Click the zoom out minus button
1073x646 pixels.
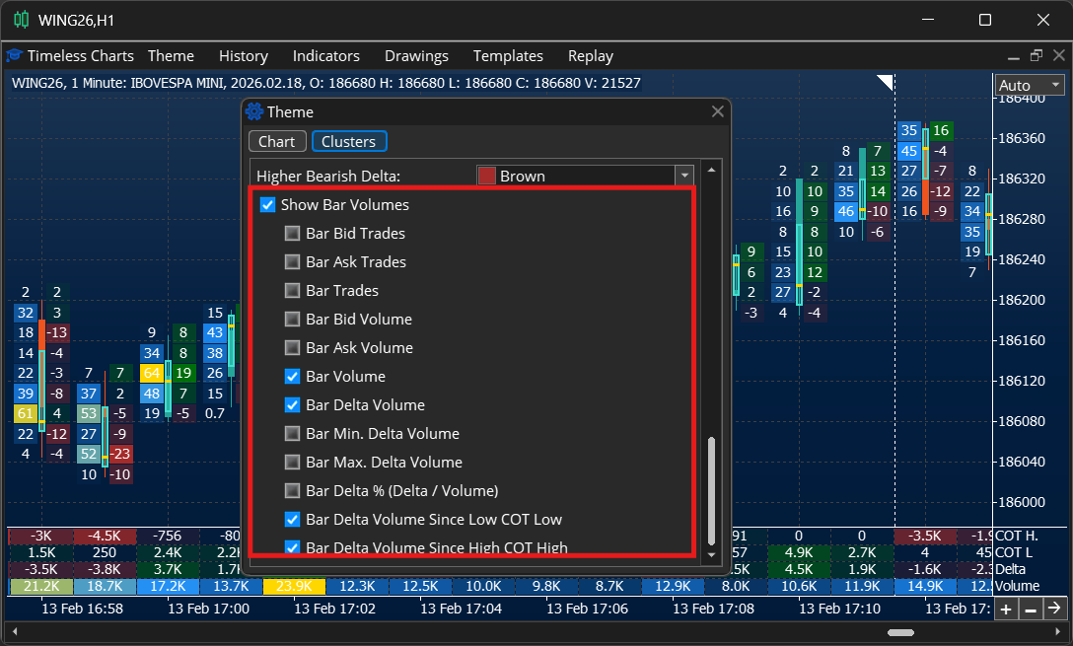click(x=1031, y=609)
